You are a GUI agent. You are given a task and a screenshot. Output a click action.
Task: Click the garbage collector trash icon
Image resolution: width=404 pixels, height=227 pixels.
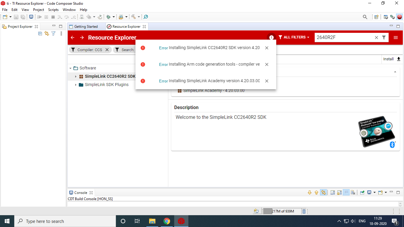[x=304, y=211]
